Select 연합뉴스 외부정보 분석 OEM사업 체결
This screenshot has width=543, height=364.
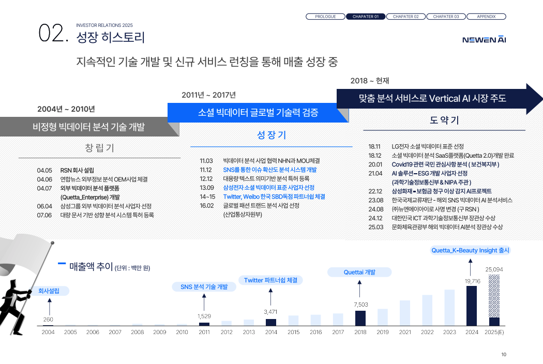point(104,179)
